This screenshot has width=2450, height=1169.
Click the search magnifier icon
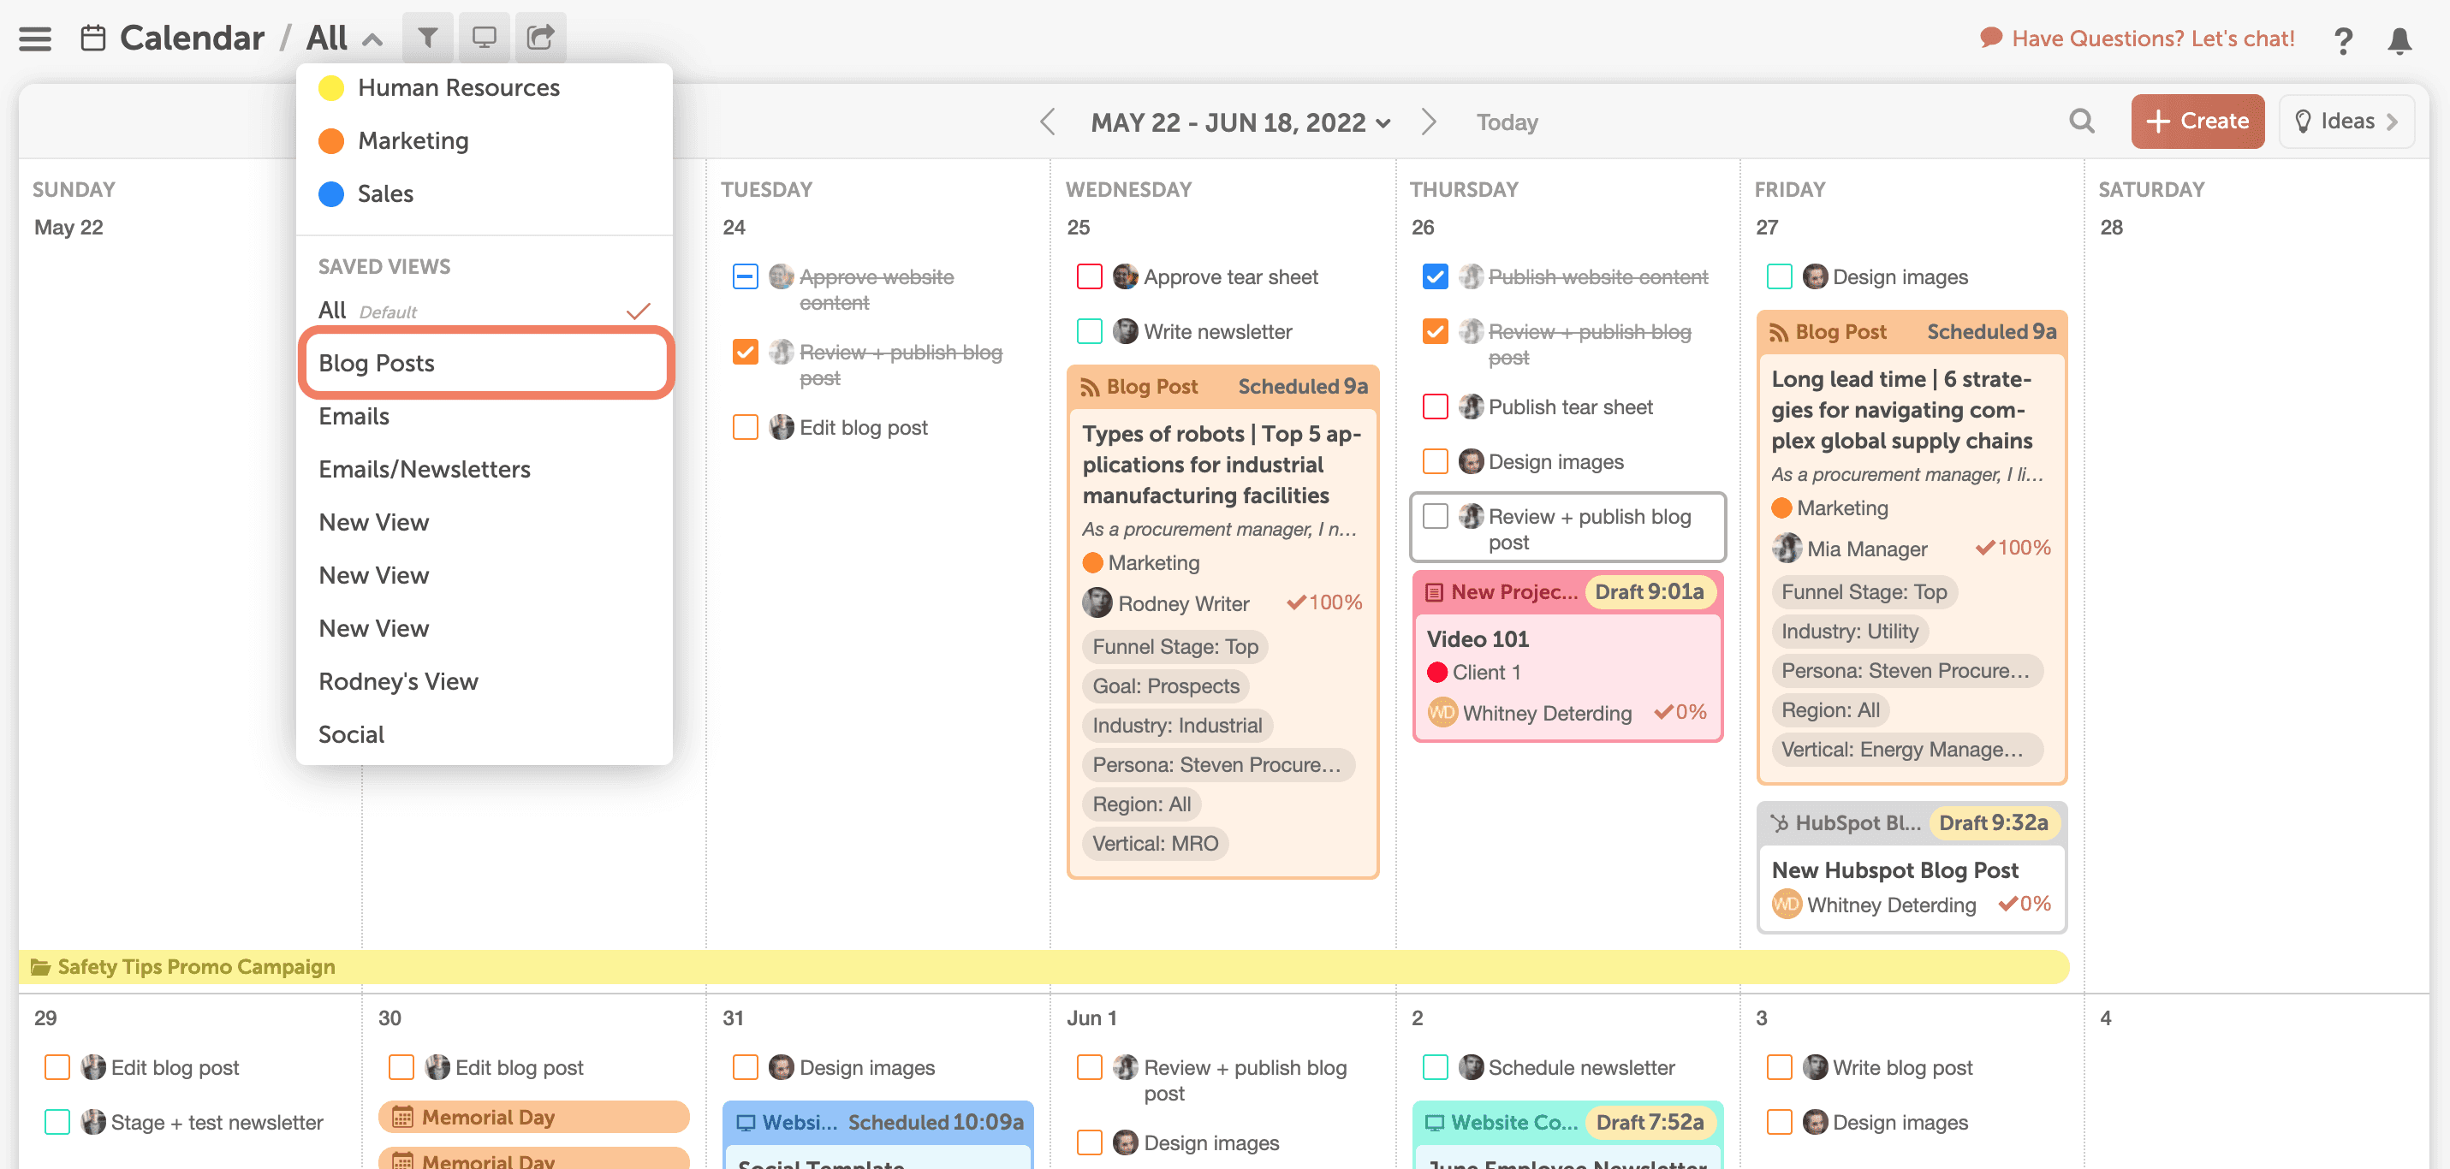2082,122
